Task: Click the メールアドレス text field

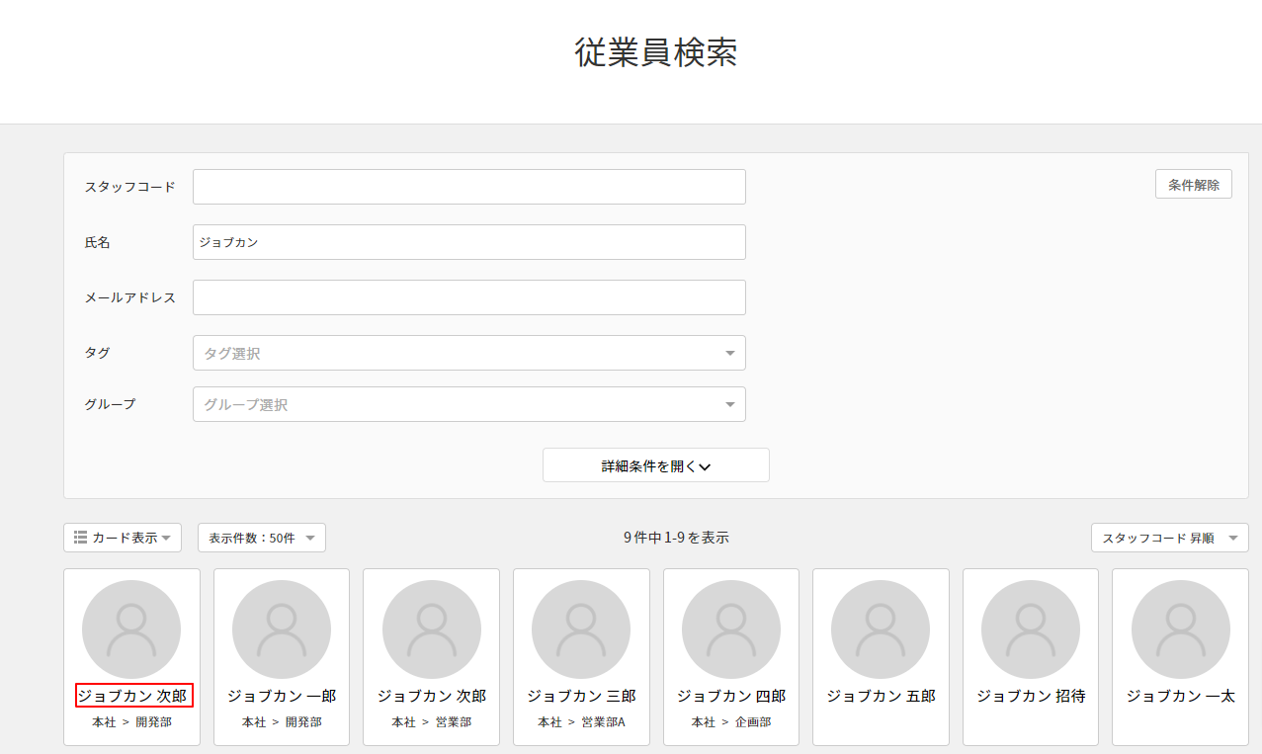Action: 468,297
